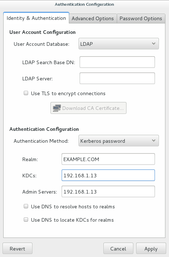Enable Use TLS to encrypt connections

tap(26, 93)
